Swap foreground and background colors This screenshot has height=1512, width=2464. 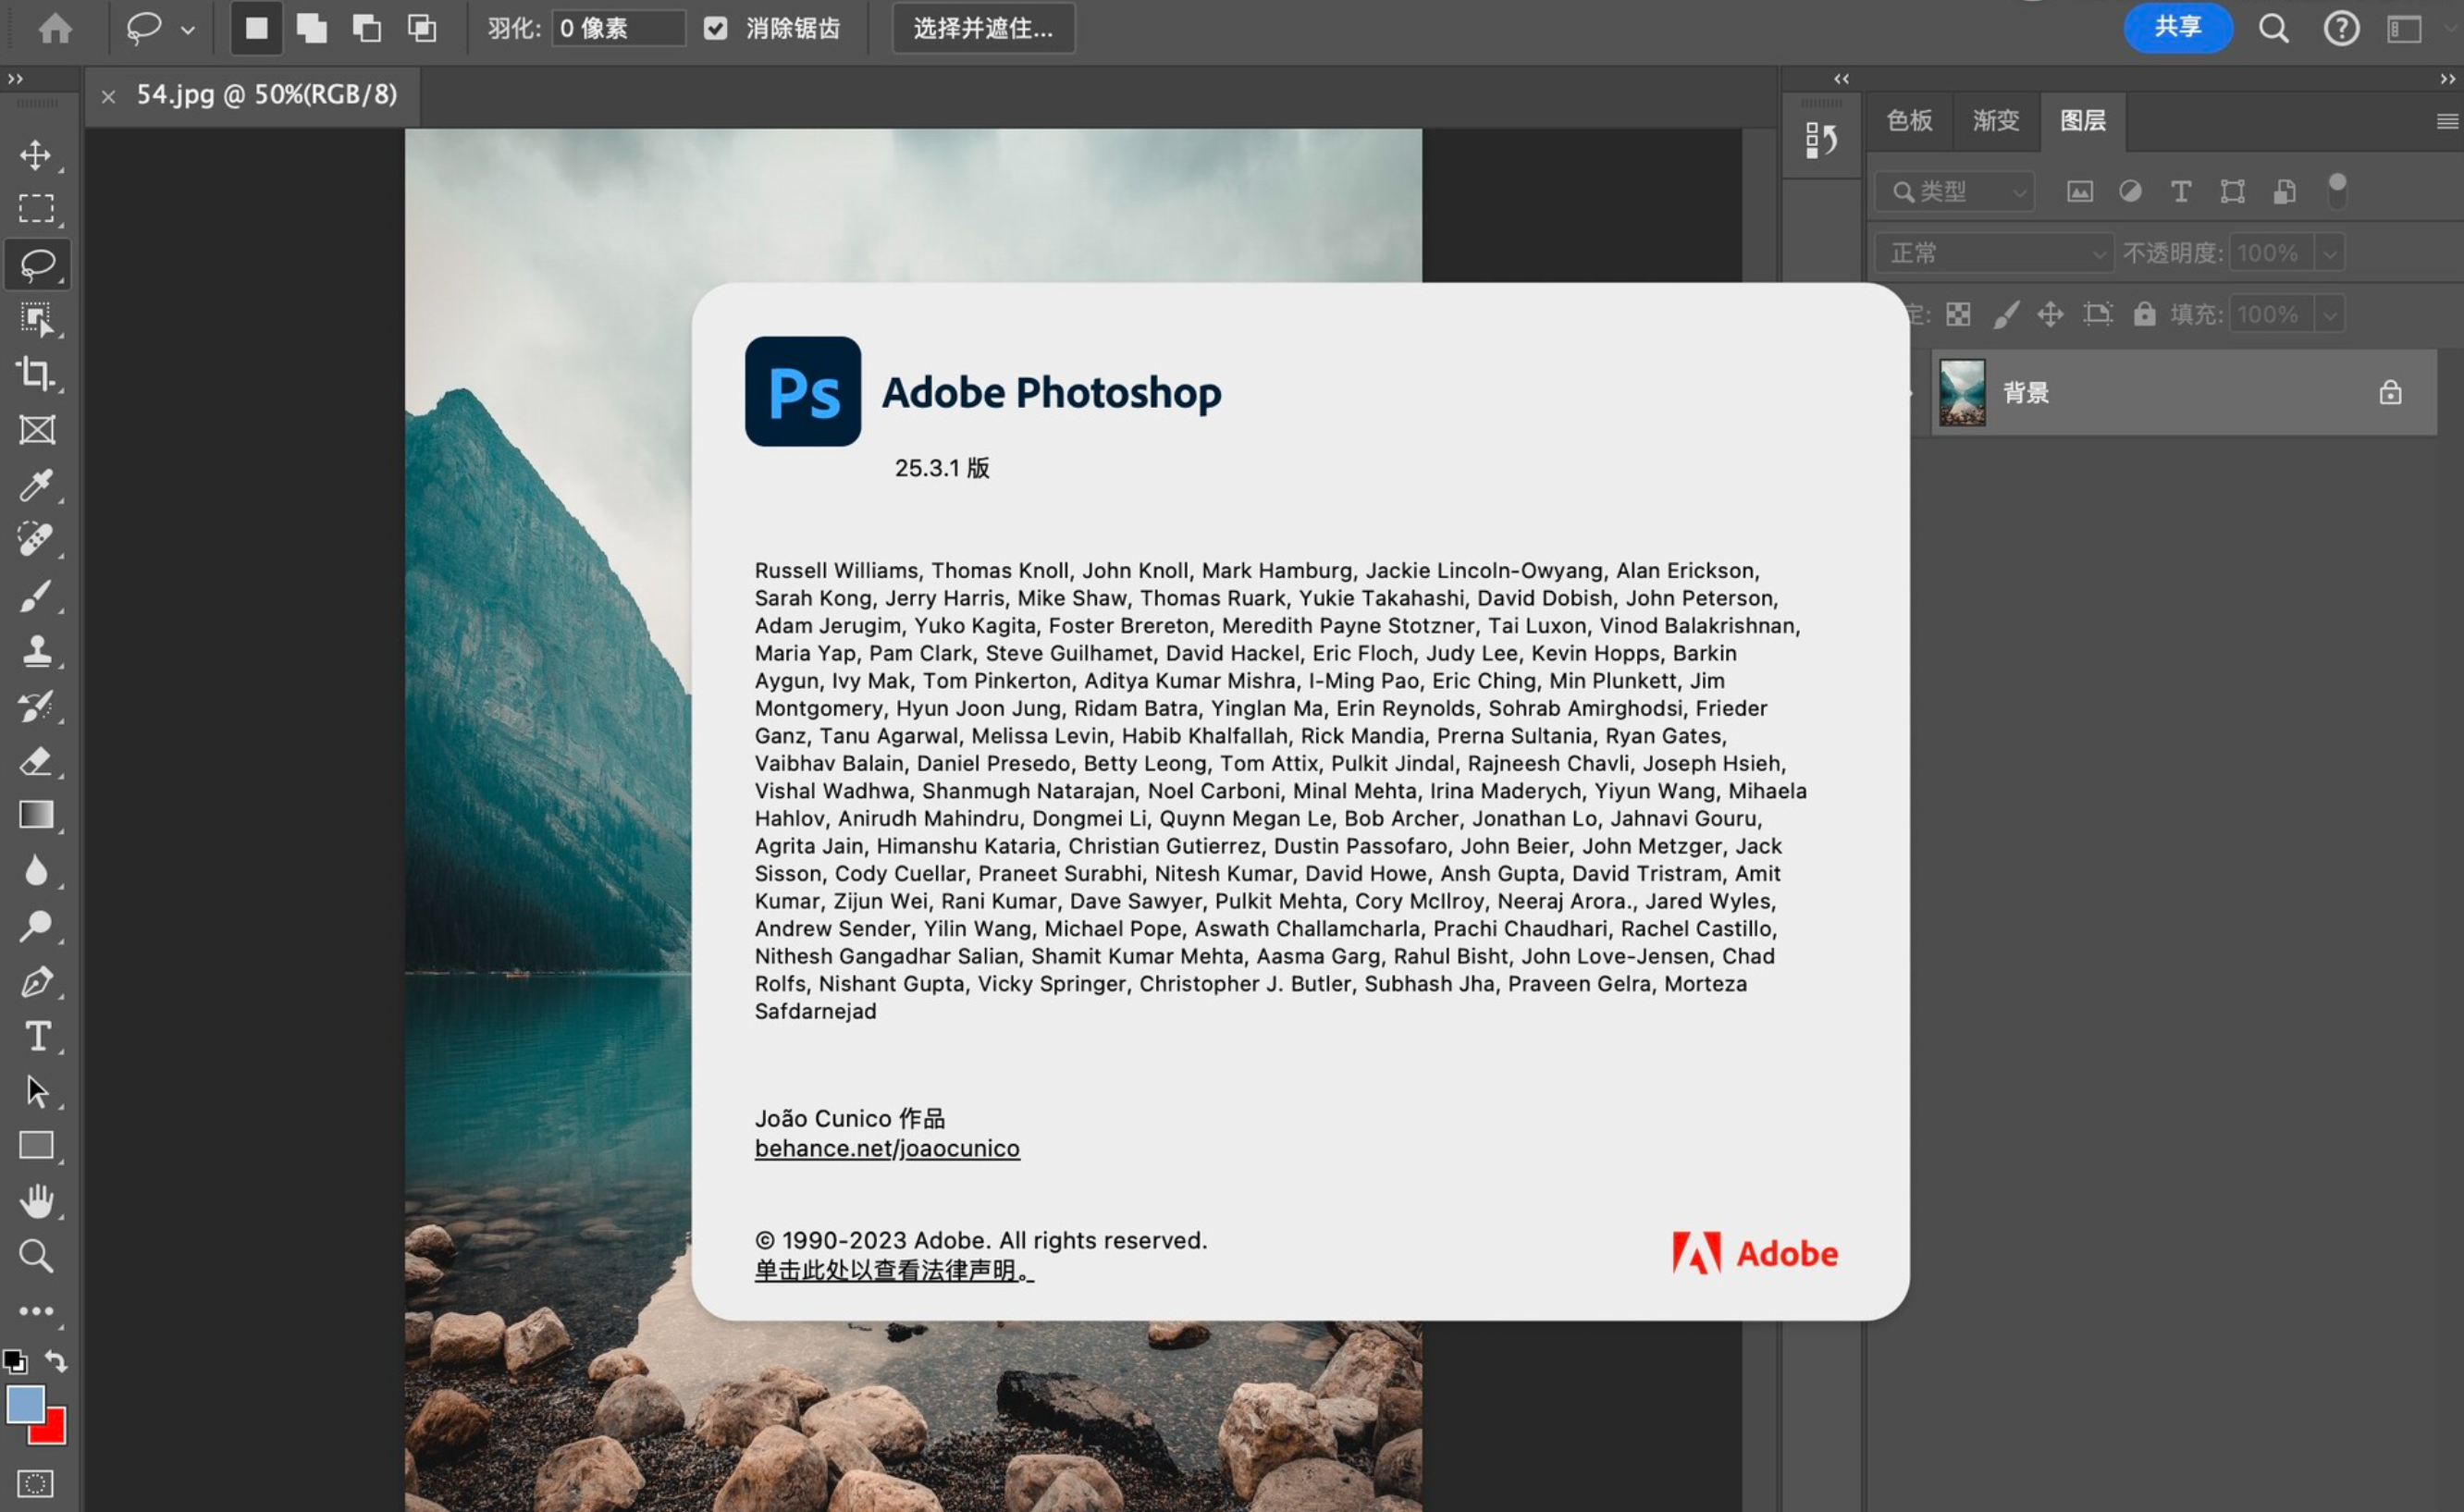(56, 1361)
